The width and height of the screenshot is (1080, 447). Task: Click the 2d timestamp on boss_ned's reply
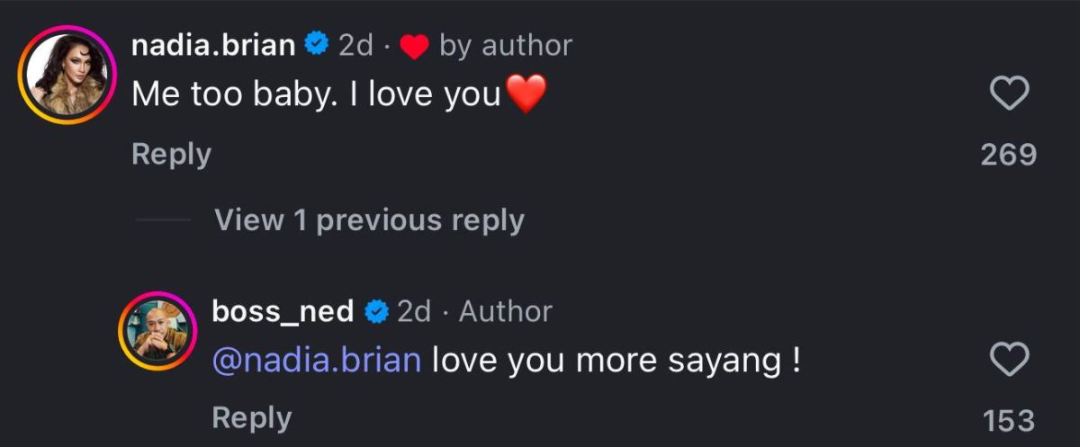pyautogui.click(x=414, y=312)
